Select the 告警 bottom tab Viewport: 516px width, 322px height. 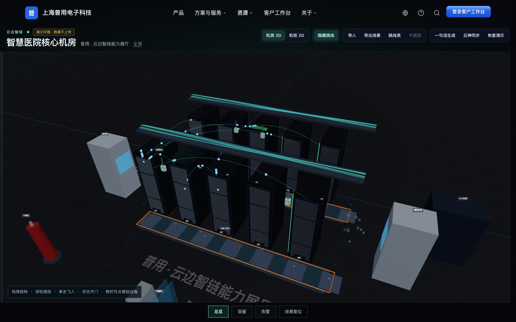266,312
